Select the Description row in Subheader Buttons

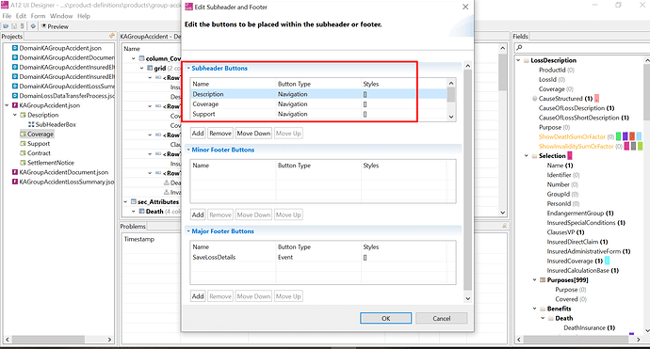point(318,94)
